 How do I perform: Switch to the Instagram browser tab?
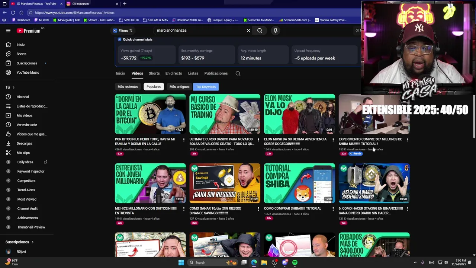[x=92, y=4]
